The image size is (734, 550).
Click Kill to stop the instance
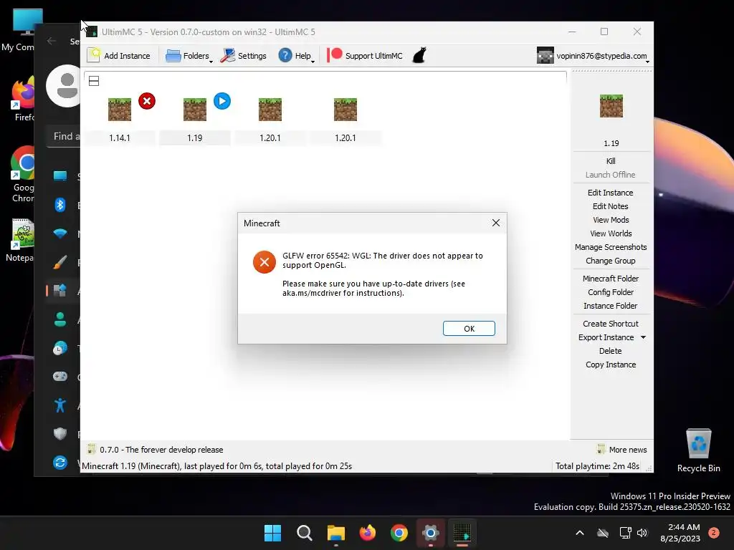tap(611, 161)
